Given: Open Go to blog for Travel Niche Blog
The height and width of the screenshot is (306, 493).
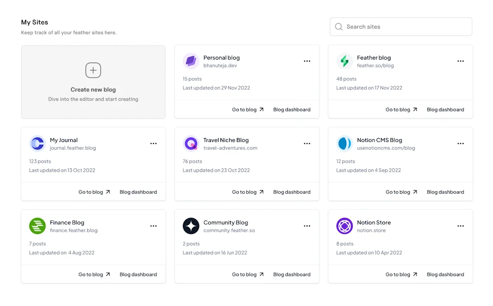Looking at the screenshot, I should click(248, 192).
